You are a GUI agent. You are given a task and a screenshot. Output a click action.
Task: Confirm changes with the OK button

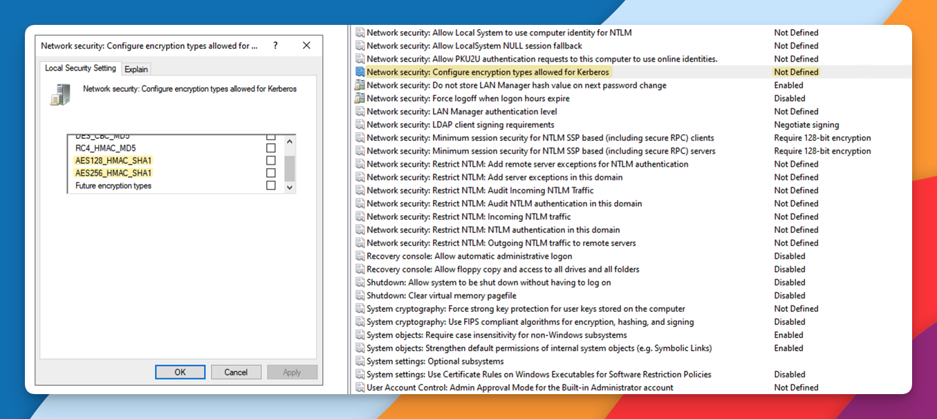(180, 372)
